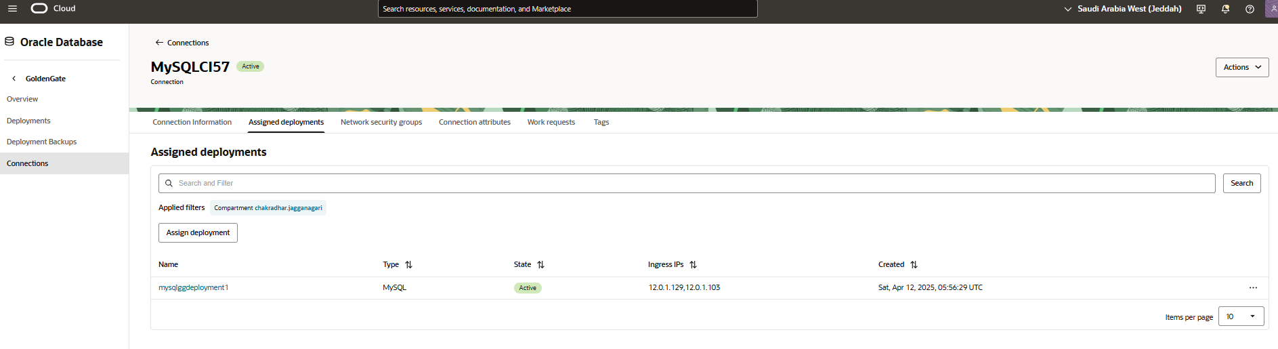Select Assigned deployments tab
Screen dimensions: 1278x349
(x=286, y=122)
